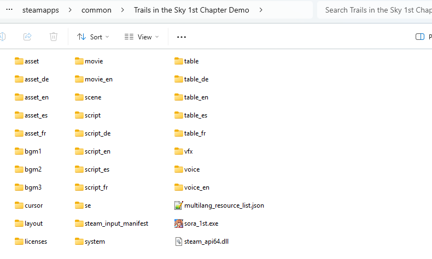Click the table_de folder name

tap(196, 79)
